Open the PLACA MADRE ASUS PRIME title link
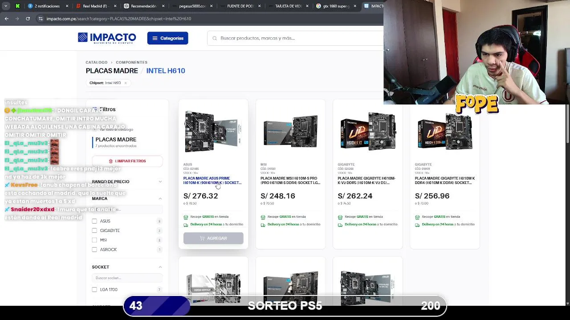 [x=212, y=180]
